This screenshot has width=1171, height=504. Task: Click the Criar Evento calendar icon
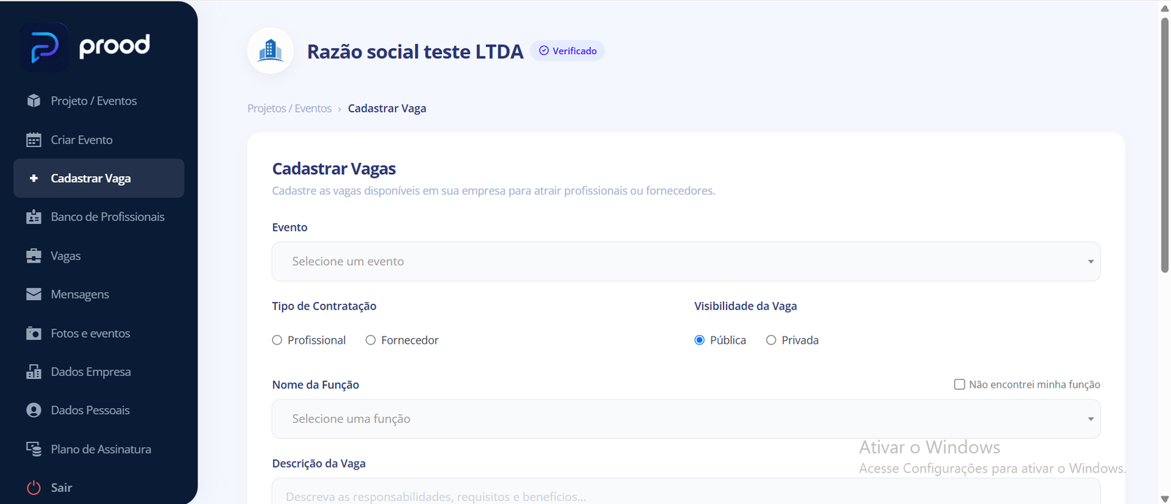coord(34,140)
